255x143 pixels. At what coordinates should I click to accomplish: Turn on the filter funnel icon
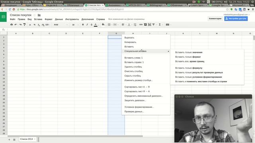[153, 25]
